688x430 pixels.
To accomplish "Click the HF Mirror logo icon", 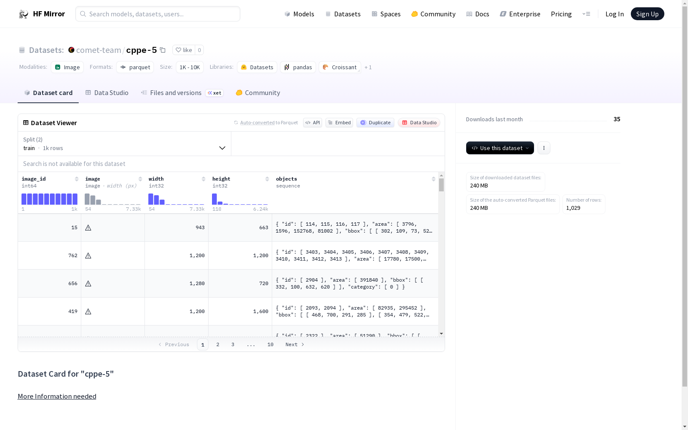I will [24, 14].
